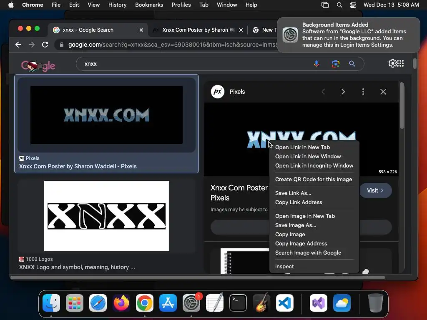Open TextEdit from the dock
The image size is (427, 320).
(x=215, y=303)
